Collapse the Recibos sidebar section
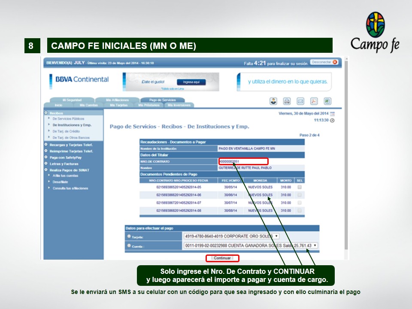 [46, 113]
